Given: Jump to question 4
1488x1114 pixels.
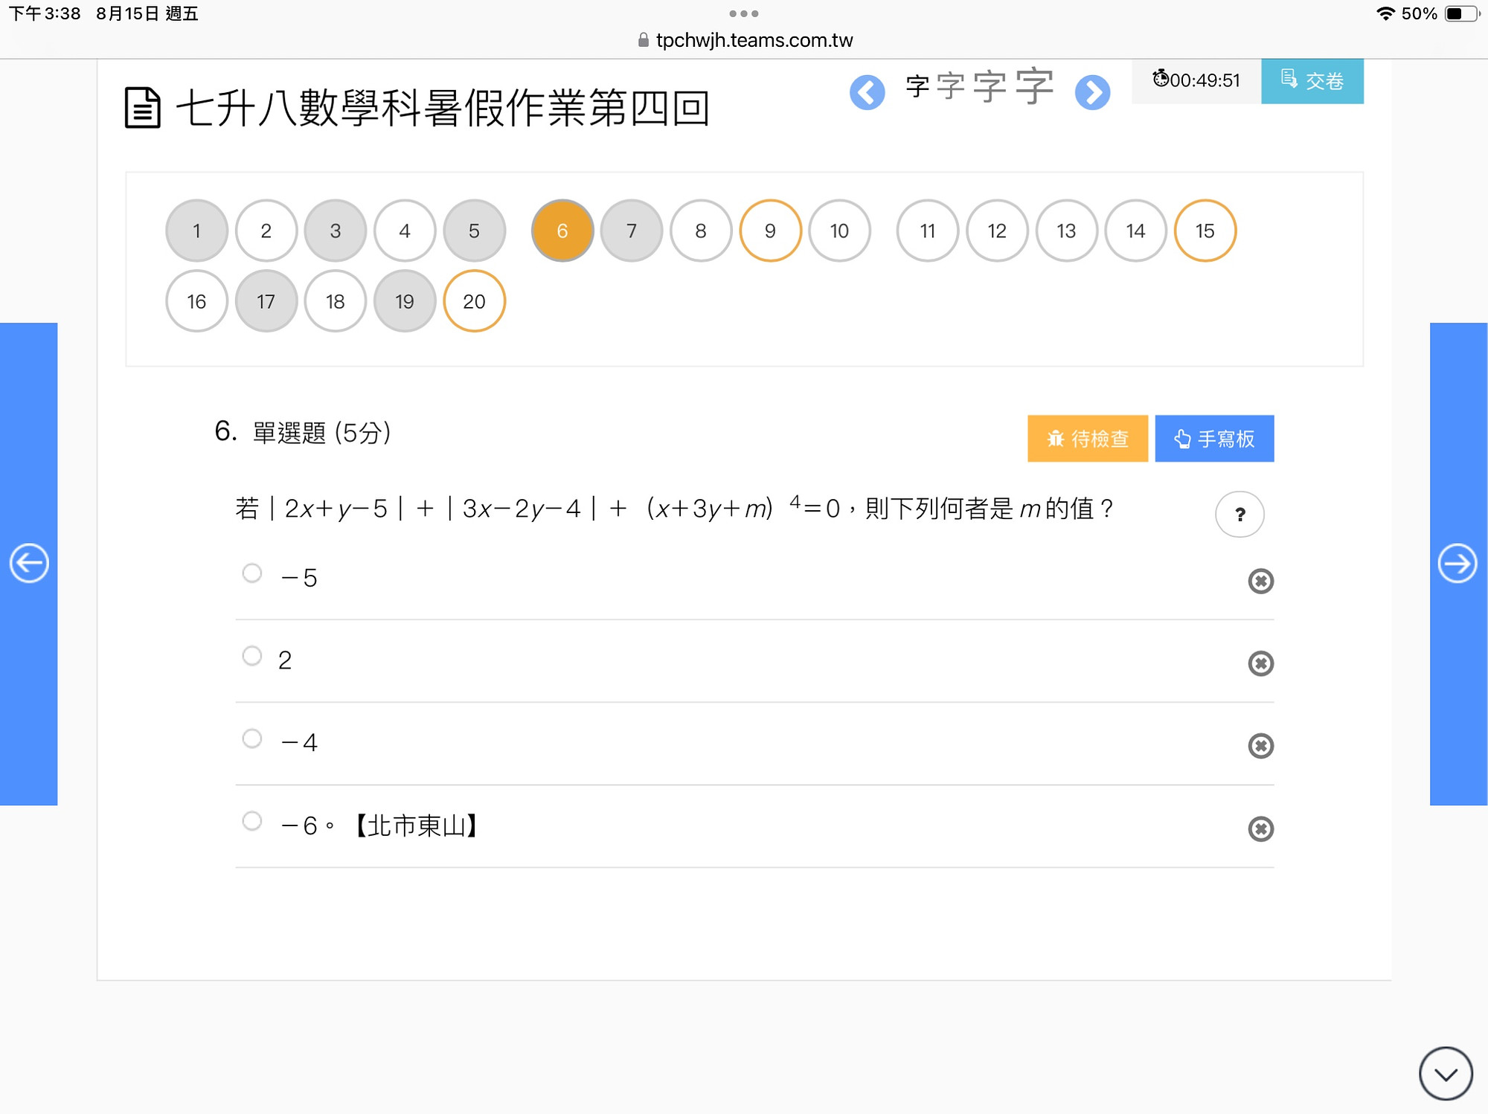Looking at the screenshot, I should click(405, 231).
